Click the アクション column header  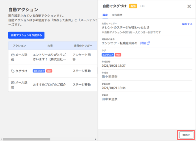(19, 46)
